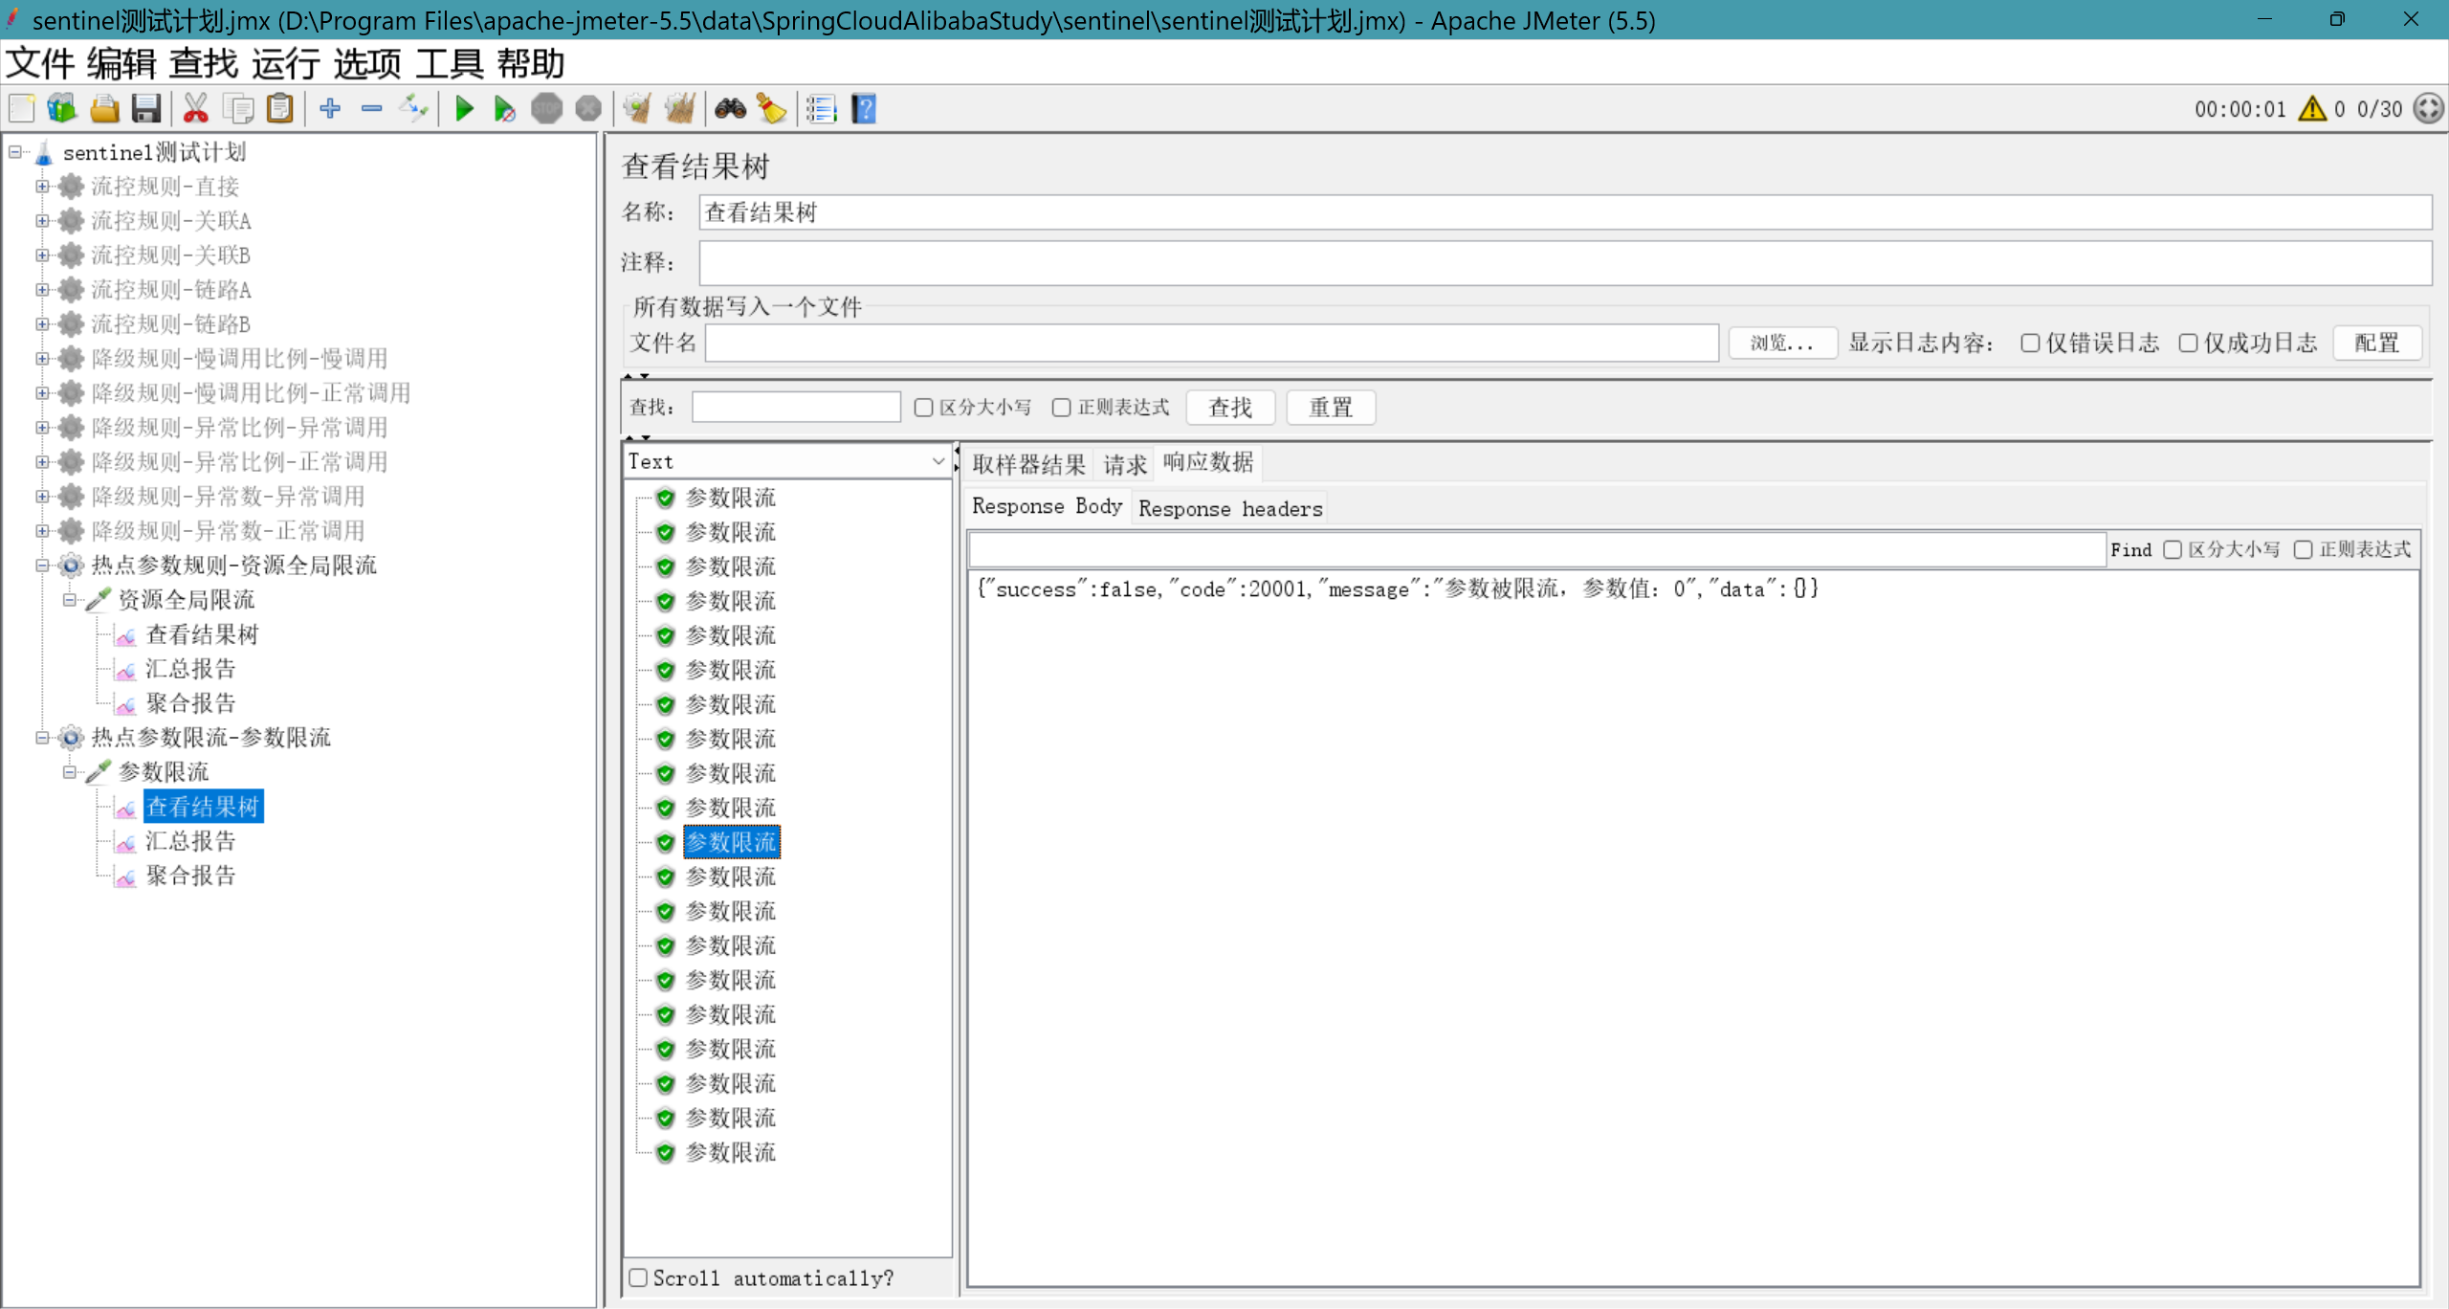Click the blue Help book icon
The height and width of the screenshot is (1309, 2449).
pyautogui.click(x=864, y=109)
